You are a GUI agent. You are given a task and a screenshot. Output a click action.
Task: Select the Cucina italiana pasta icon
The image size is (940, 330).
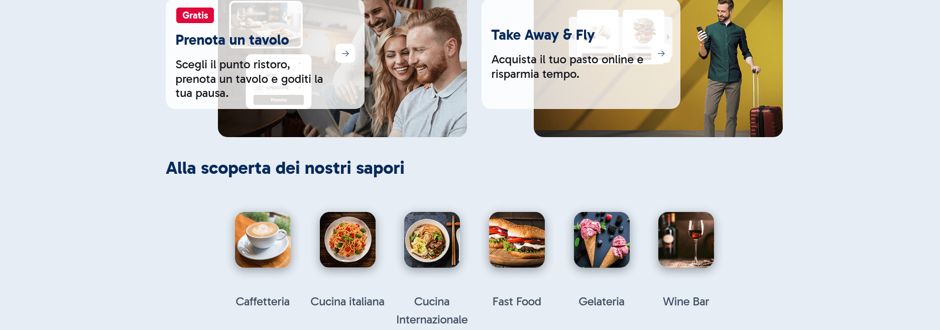[x=347, y=240]
